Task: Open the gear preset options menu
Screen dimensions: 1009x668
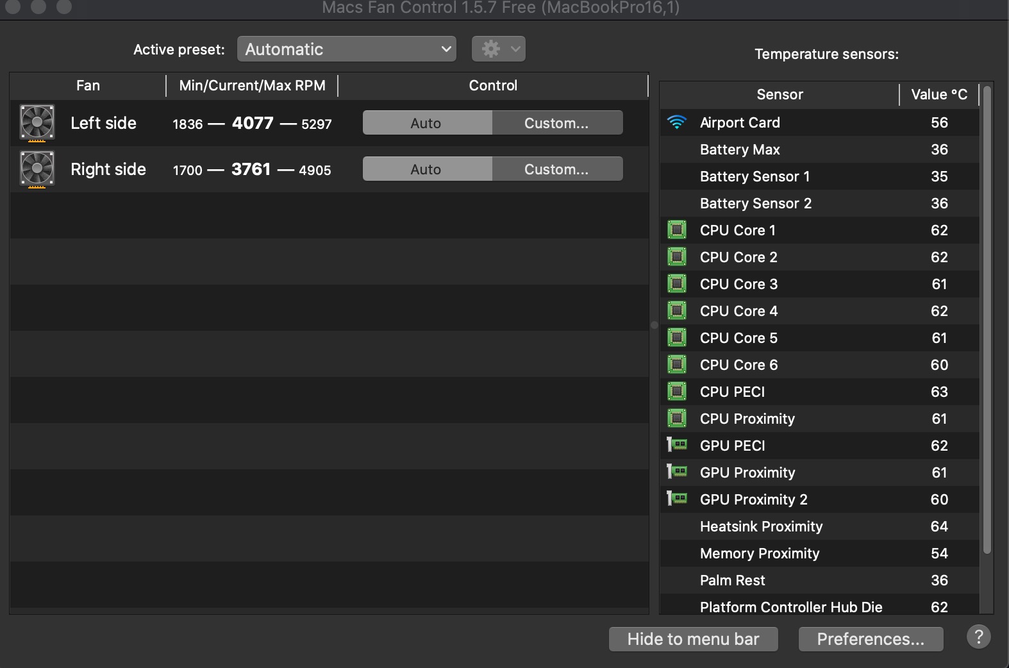Action: [499, 49]
